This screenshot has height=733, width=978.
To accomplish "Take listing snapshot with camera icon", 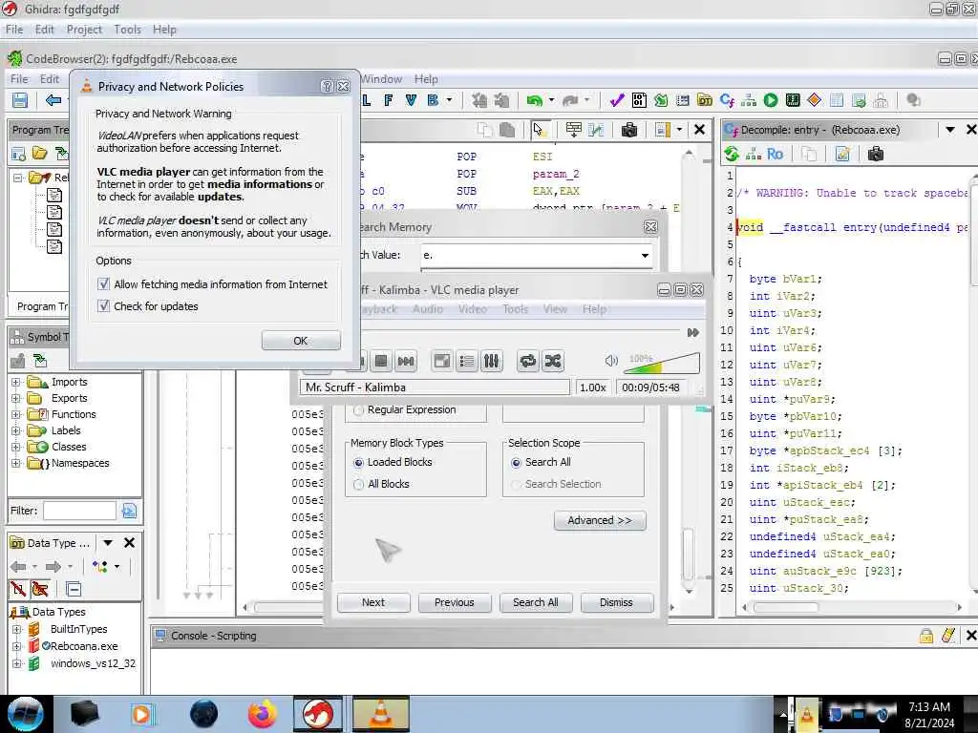I will tap(629, 130).
